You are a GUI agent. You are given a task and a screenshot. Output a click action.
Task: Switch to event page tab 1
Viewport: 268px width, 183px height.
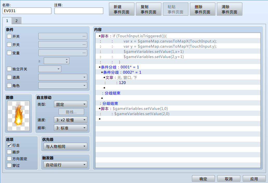pyautogui.click(x=7, y=21)
